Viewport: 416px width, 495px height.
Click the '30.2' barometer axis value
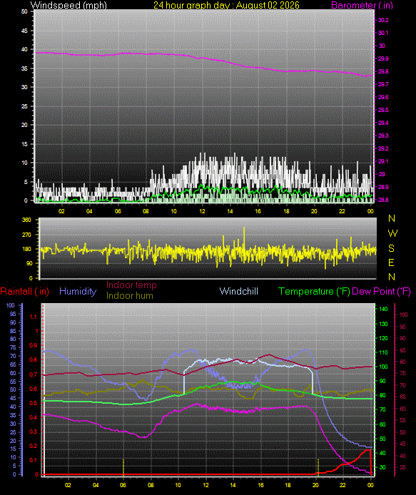(383, 20)
